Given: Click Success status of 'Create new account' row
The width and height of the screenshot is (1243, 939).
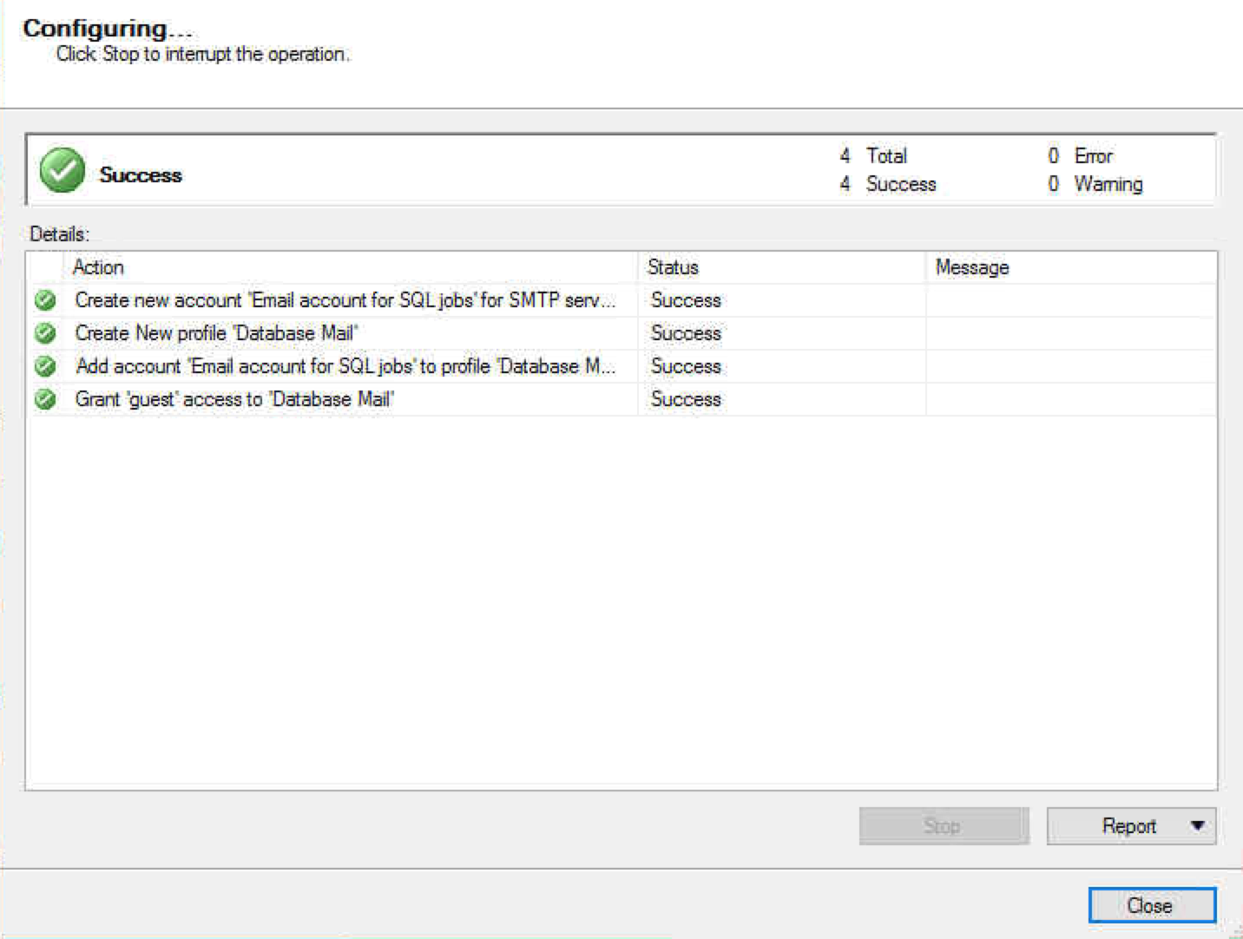Looking at the screenshot, I should (x=686, y=300).
